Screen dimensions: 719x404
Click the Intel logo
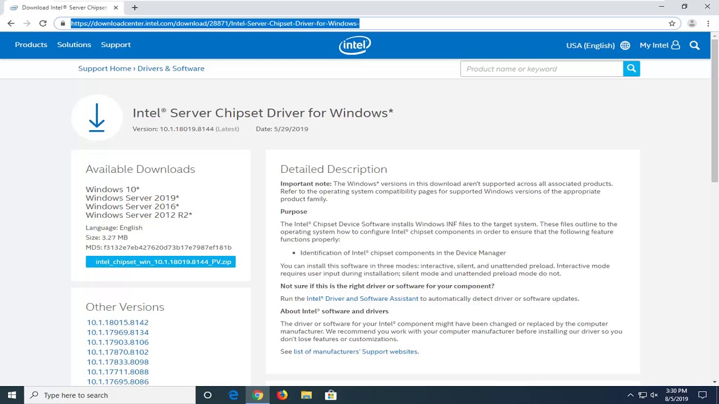tap(355, 45)
